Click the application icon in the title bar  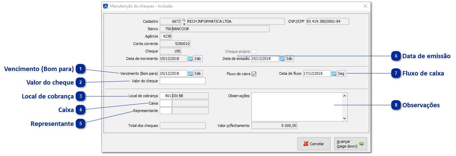pyautogui.click(x=106, y=6)
